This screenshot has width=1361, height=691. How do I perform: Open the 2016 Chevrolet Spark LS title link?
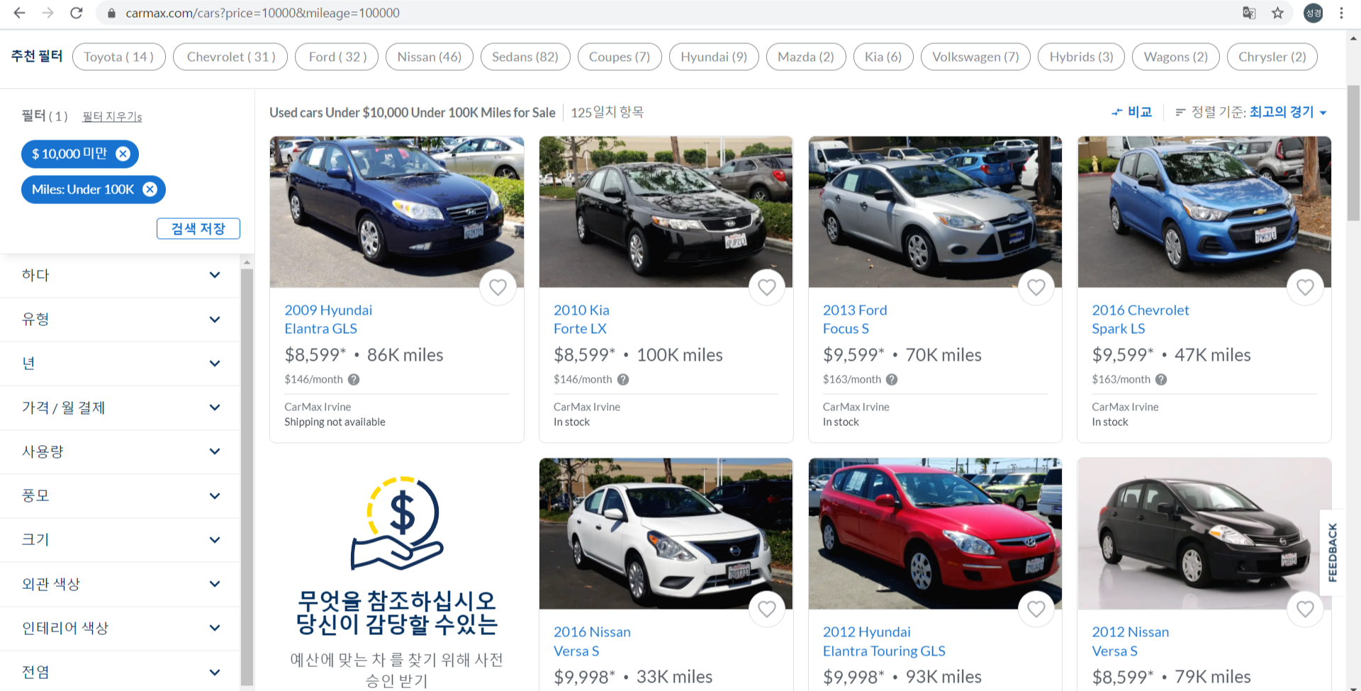(1141, 319)
